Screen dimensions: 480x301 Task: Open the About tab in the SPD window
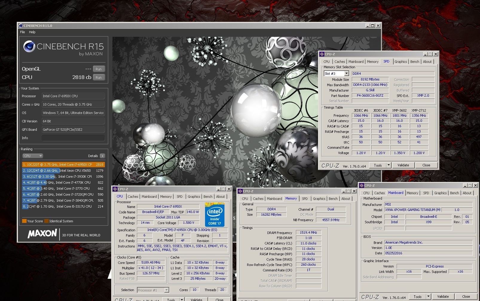tap(427, 62)
